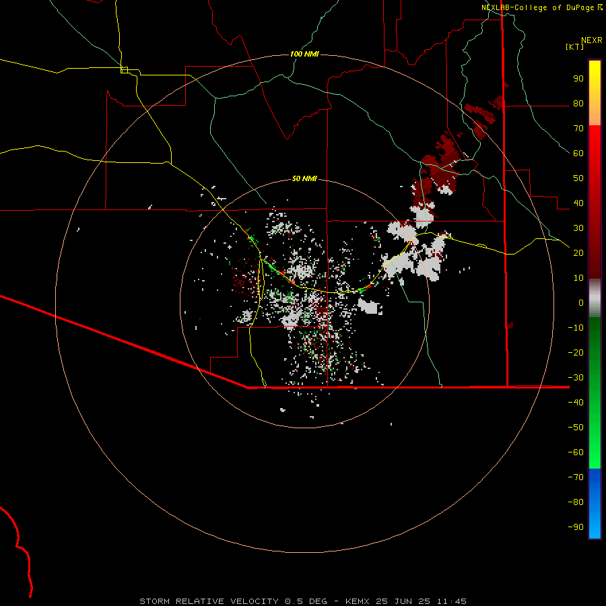Click the 30 value on the color scale
This screenshot has width=606, height=606.
578,228
